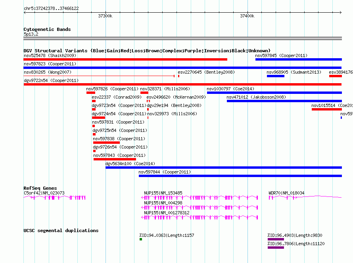Image resolution: width=353 pixels, height=263 pixels.
Task: Select the purple %ID:96.7806 Length:11120 bar
Action: point(276,248)
